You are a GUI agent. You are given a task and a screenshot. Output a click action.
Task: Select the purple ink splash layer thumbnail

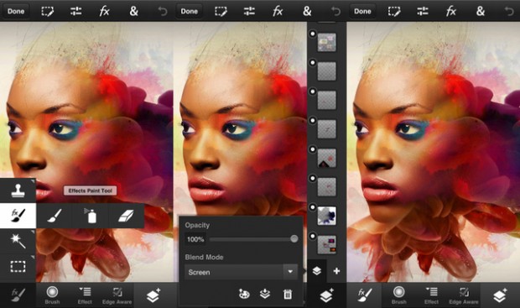tap(326, 216)
